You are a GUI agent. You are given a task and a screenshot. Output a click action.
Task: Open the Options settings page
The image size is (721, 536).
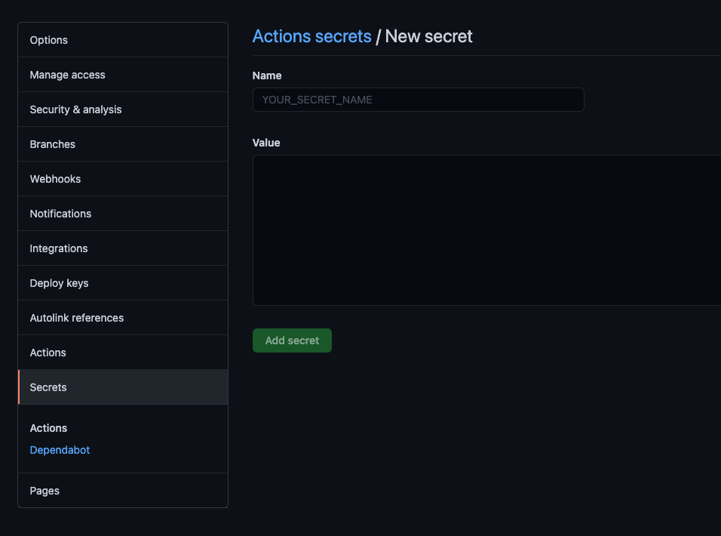[x=123, y=40]
